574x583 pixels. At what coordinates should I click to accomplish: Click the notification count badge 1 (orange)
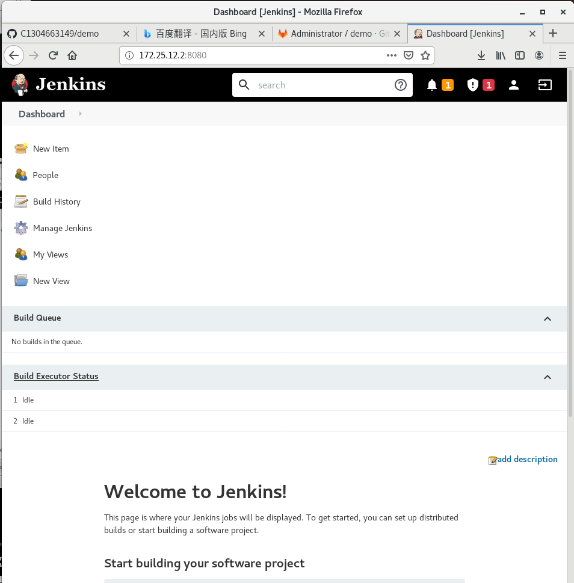(448, 85)
